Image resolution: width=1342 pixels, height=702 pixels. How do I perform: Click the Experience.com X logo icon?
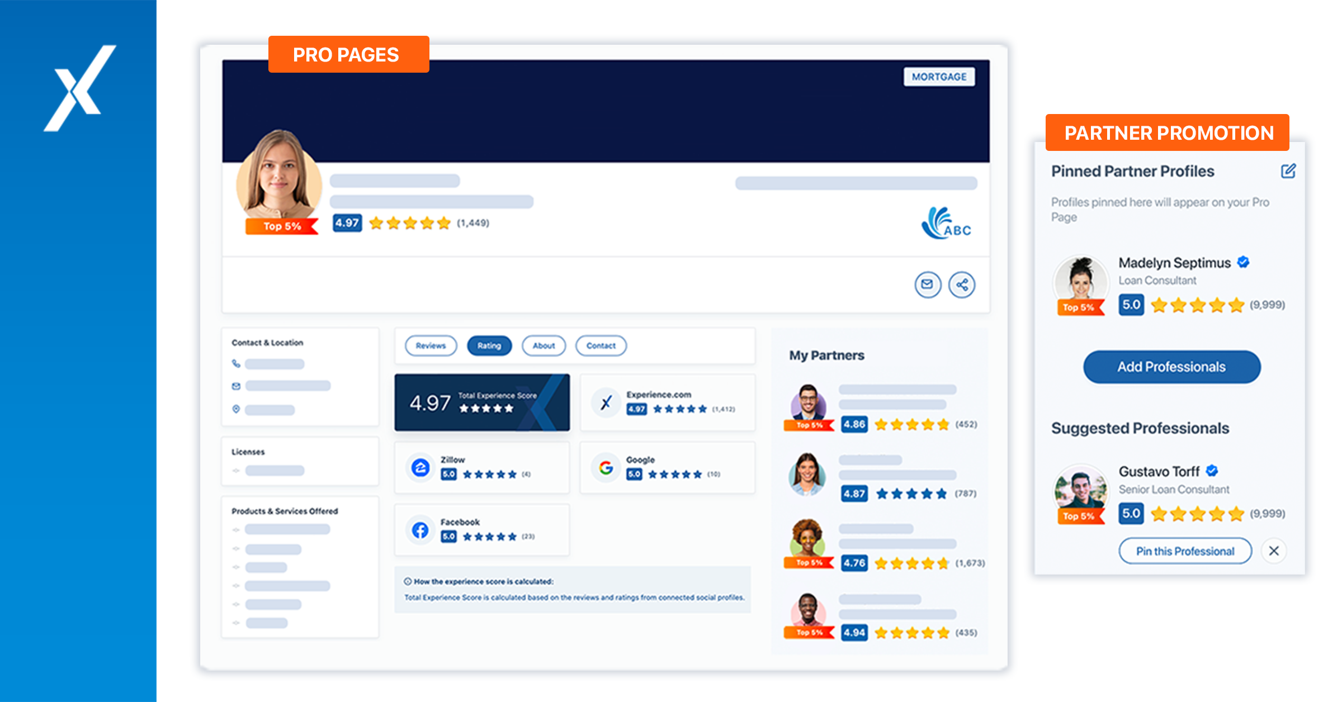pos(606,402)
